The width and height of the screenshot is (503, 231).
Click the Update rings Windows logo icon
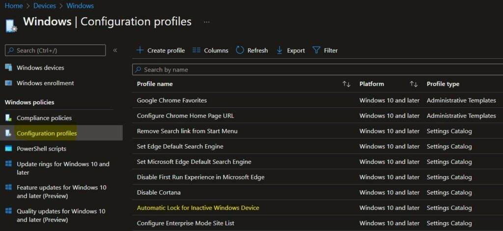tap(9, 164)
